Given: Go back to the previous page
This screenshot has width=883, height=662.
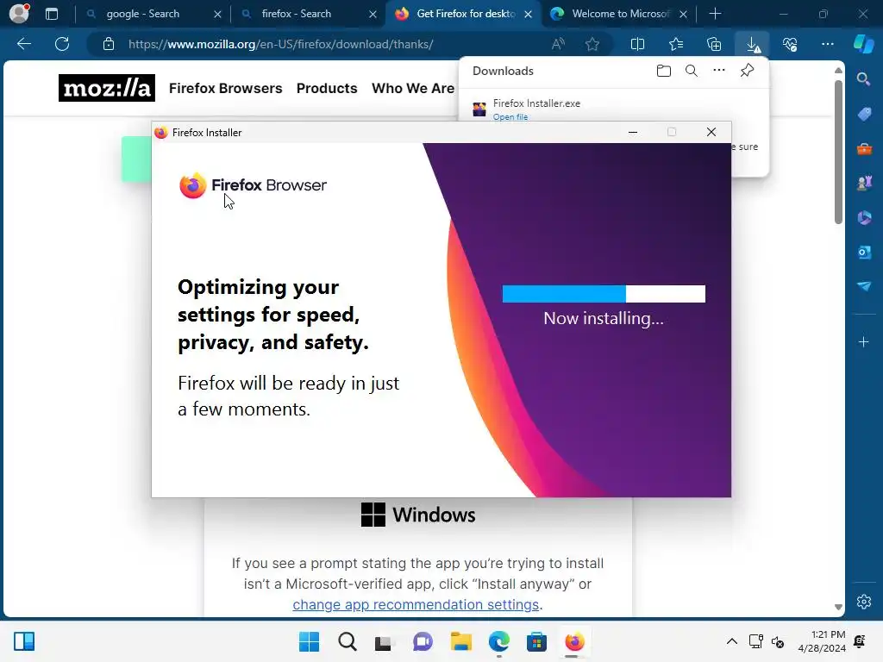Looking at the screenshot, I should [x=23, y=44].
